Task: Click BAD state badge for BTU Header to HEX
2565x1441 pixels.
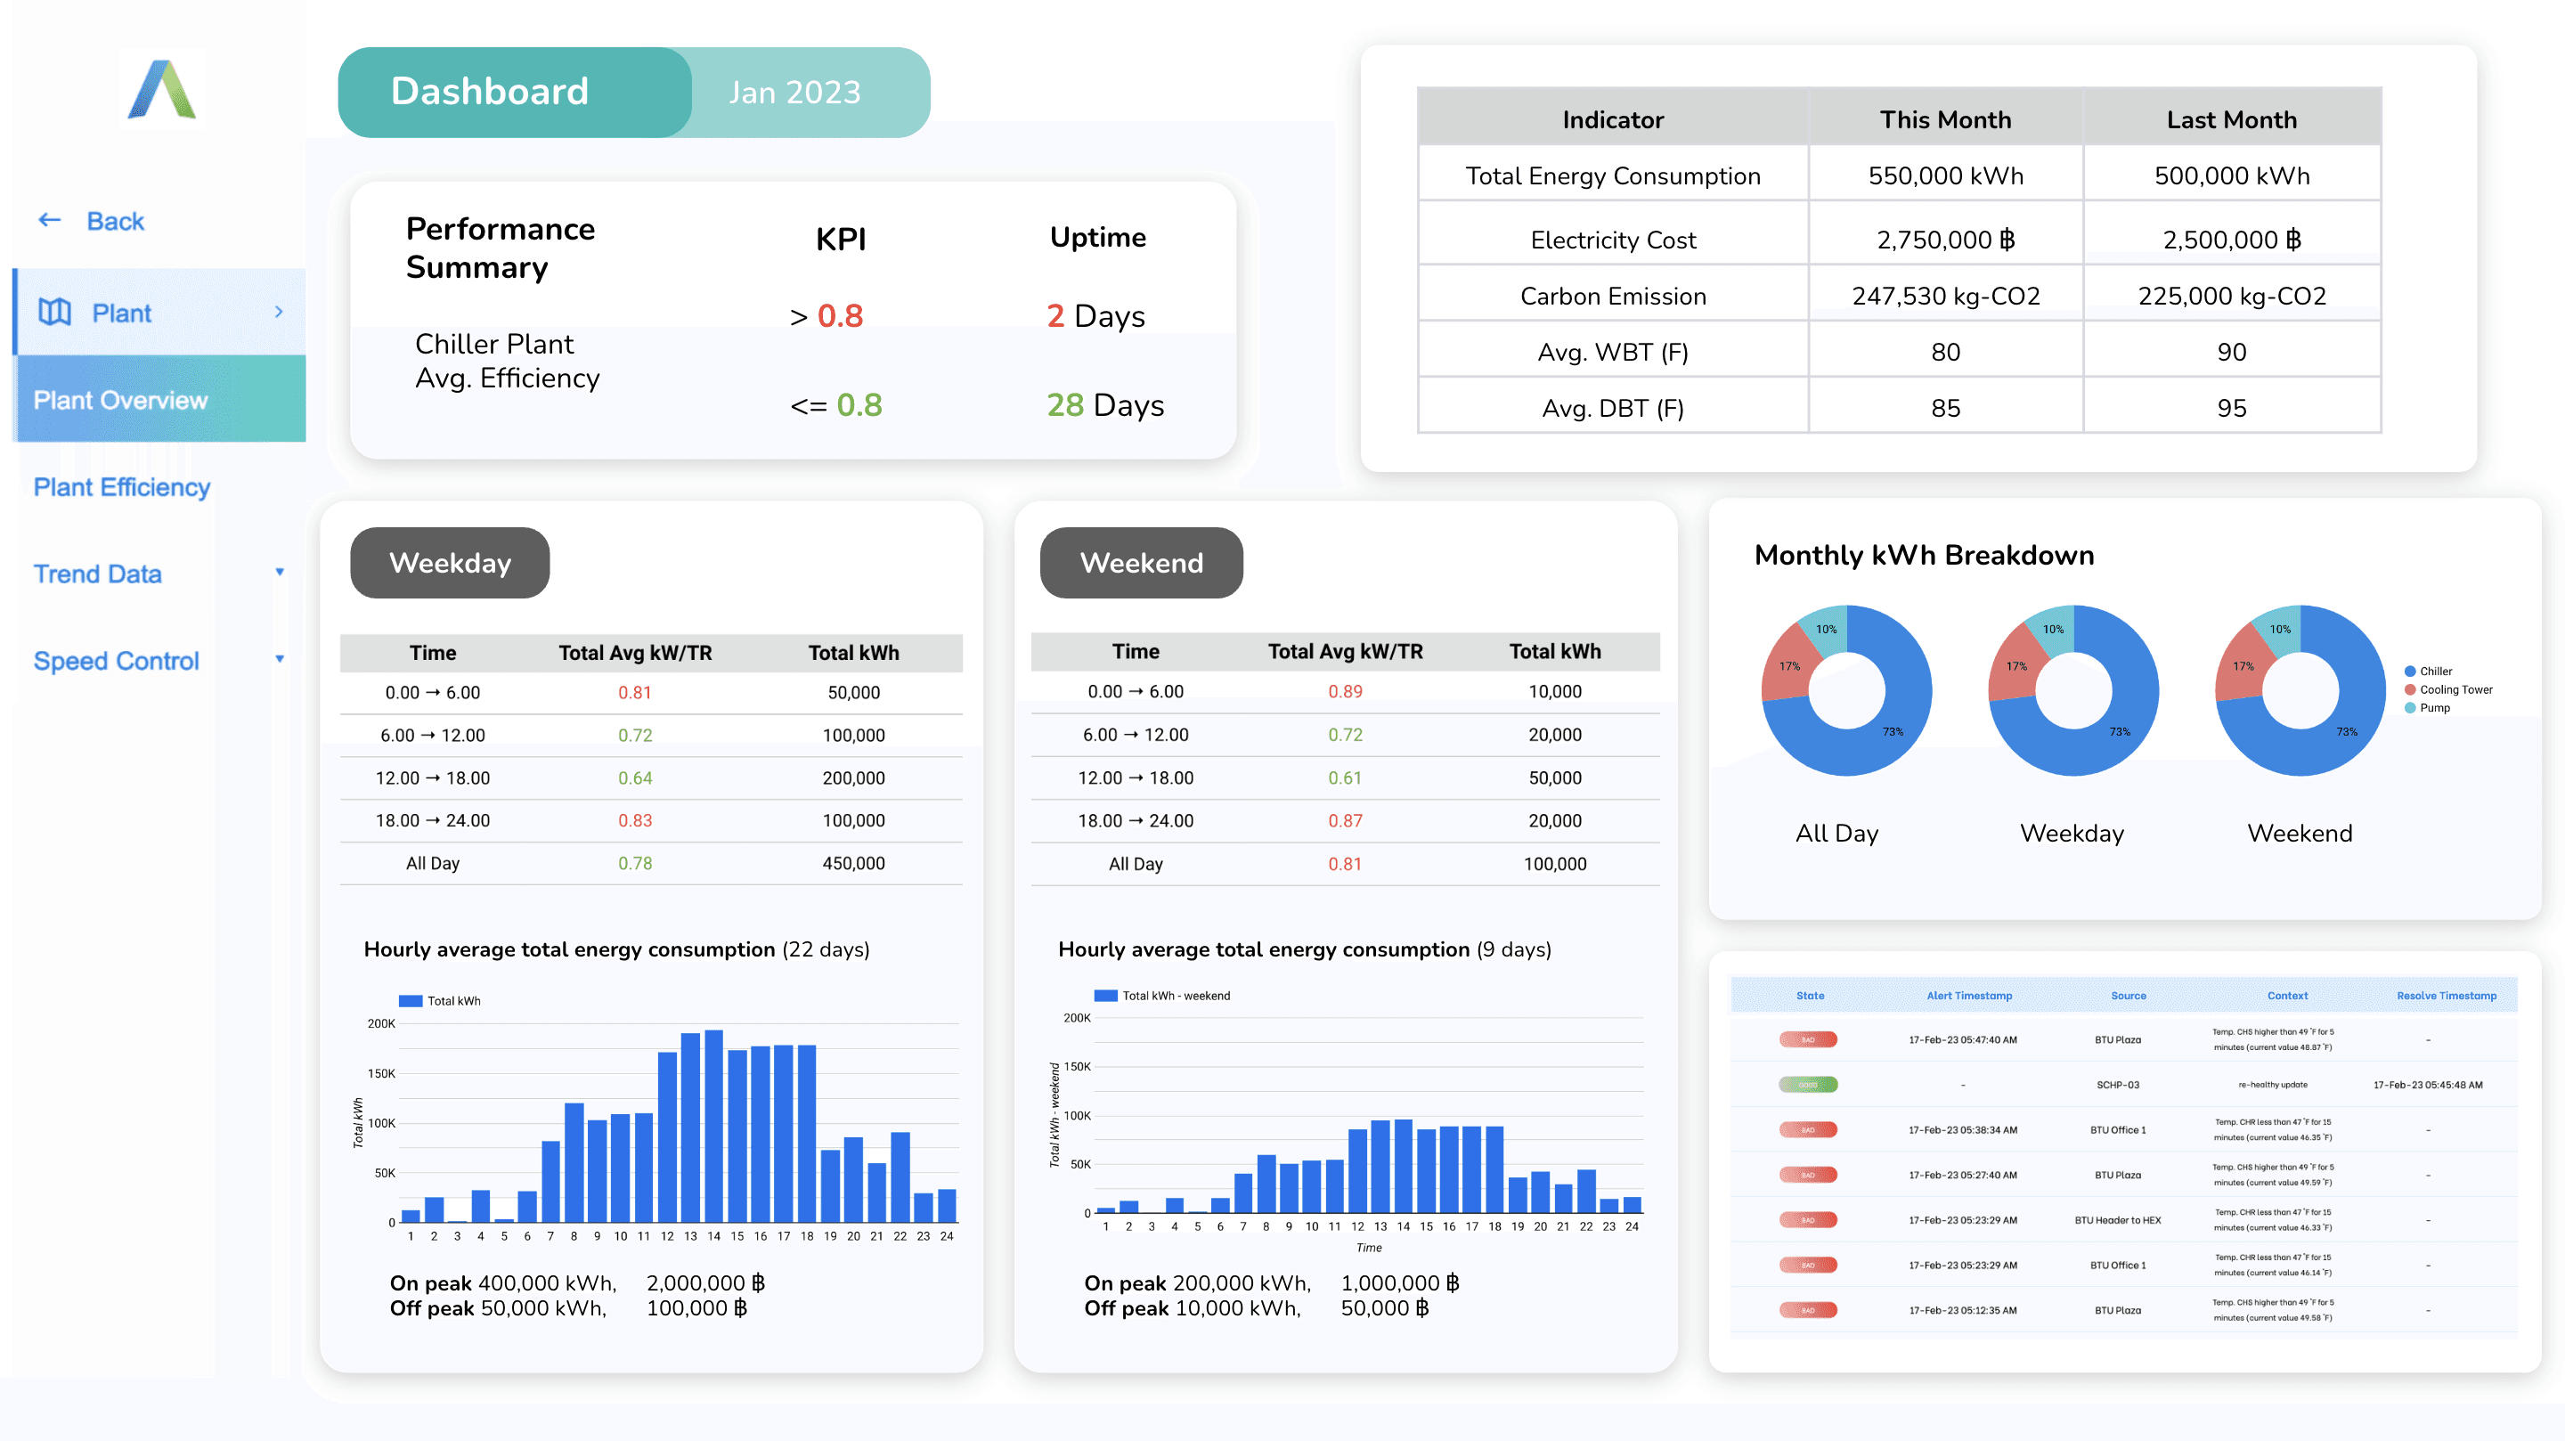Action: [1808, 1220]
